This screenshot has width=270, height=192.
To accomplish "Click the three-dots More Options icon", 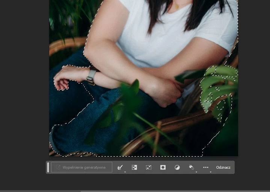I will [206, 167].
